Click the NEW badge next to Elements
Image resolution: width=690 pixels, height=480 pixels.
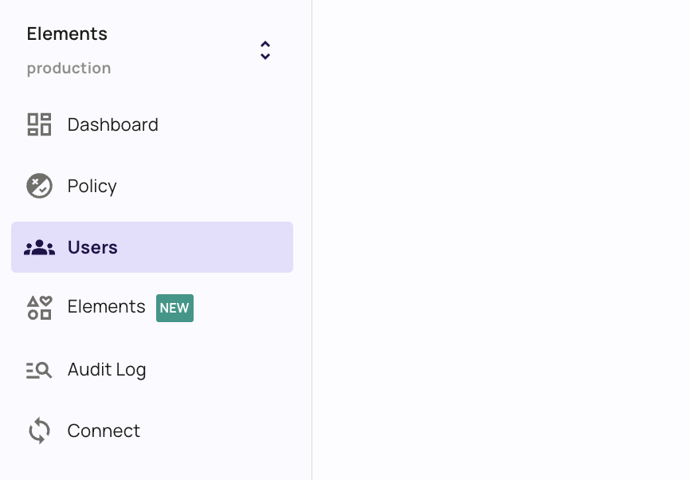tap(174, 308)
